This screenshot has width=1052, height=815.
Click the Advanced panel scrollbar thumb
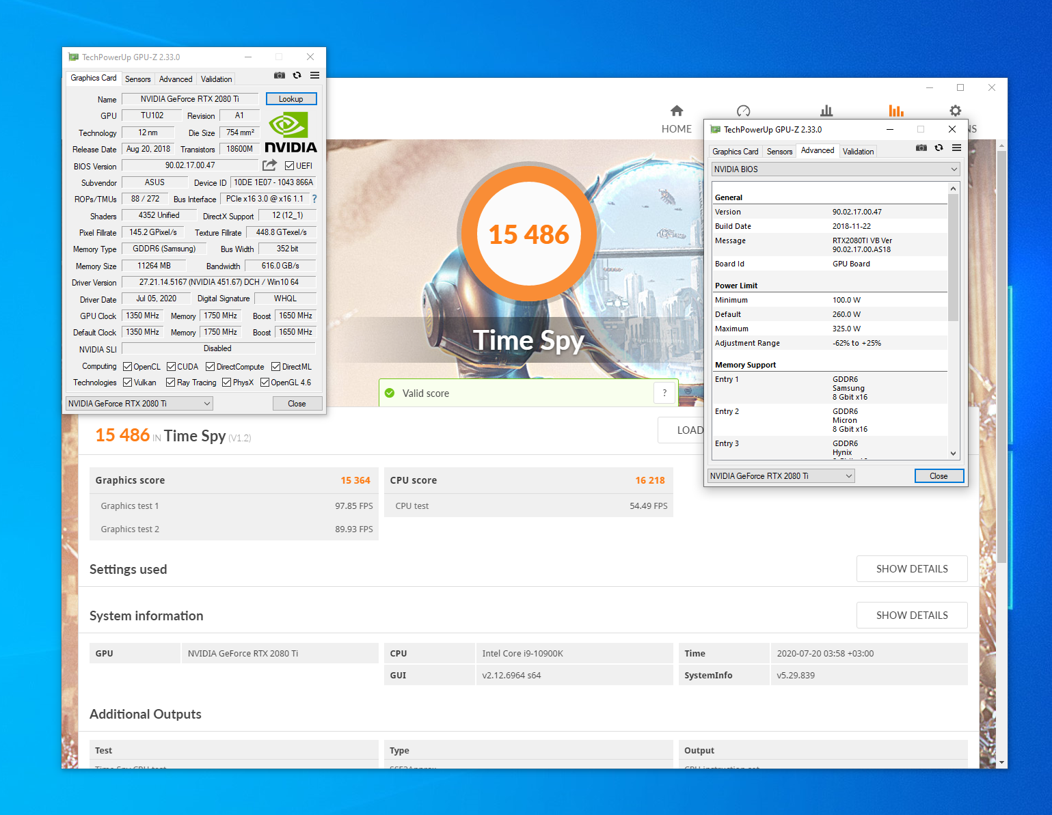954,257
